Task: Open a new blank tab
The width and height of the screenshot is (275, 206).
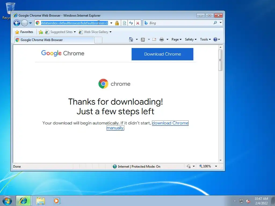Action: pos(98,40)
